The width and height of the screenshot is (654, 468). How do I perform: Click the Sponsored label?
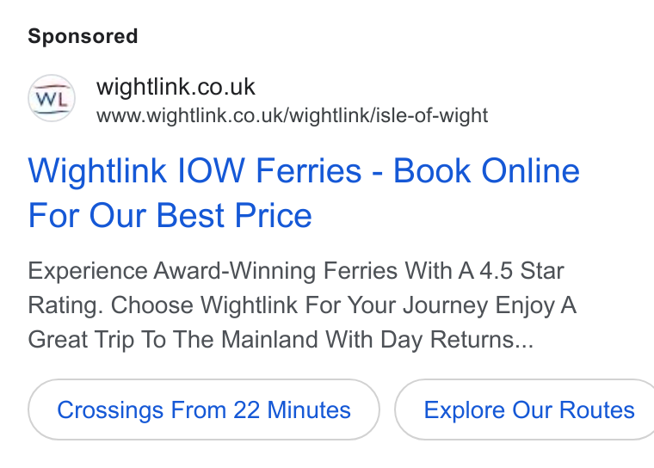[83, 36]
